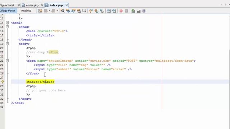Click the type="submit" input line

(83, 69)
